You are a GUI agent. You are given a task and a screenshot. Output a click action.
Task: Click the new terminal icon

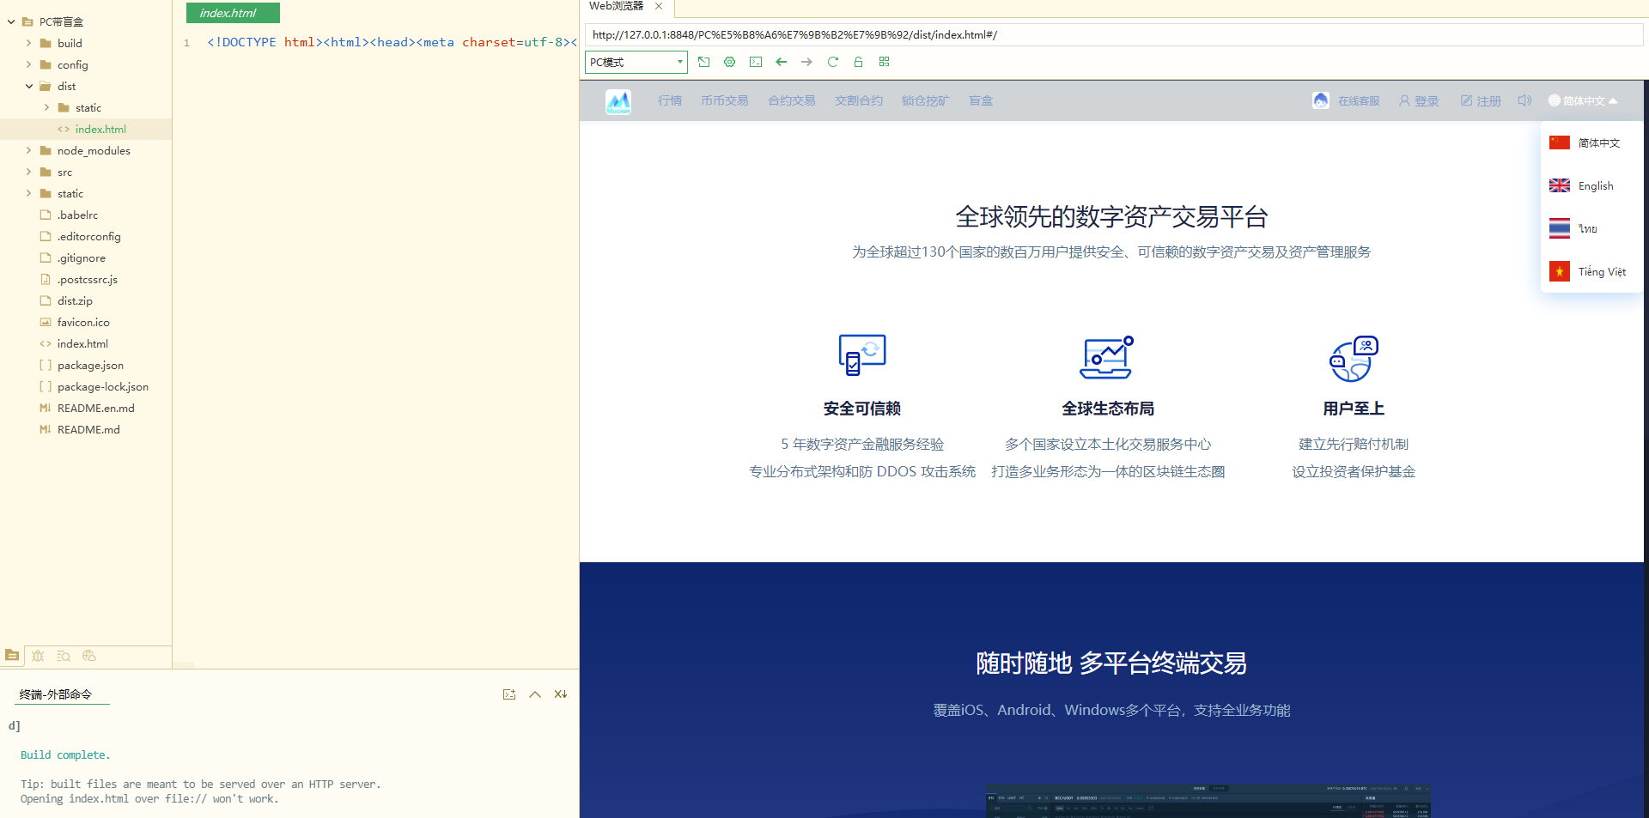point(509,694)
